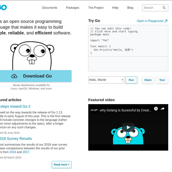The image size is (172, 172).
Task: Click the code output pane
Action: click(x=128, y=64)
